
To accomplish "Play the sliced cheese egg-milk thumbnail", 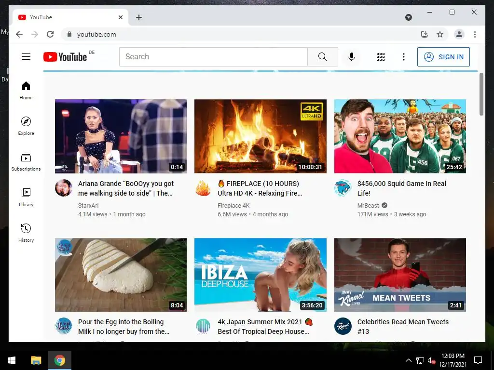I will click(x=121, y=275).
